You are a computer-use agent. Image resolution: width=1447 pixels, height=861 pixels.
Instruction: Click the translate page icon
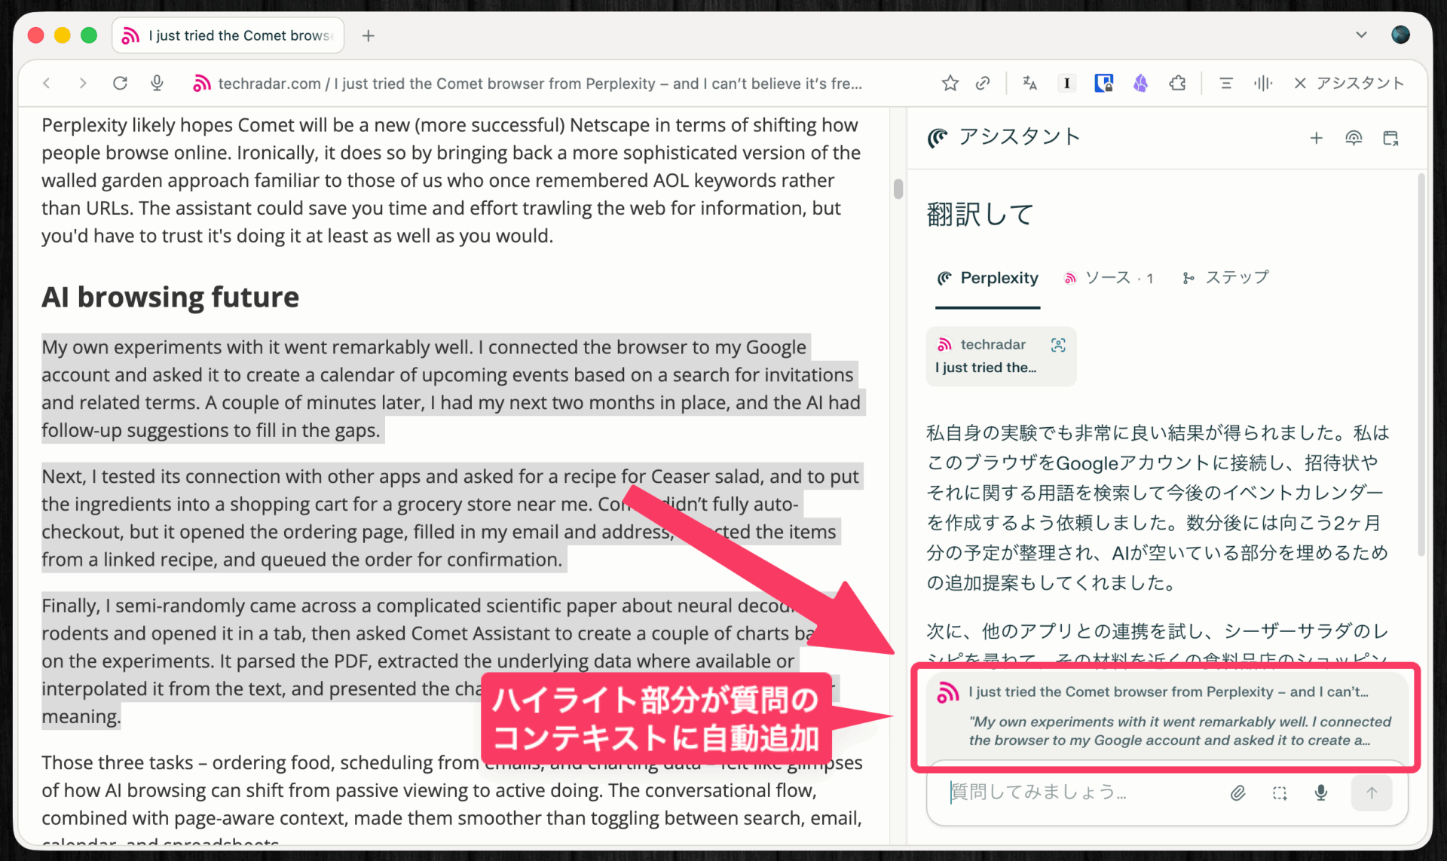pyautogui.click(x=1029, y=84)
